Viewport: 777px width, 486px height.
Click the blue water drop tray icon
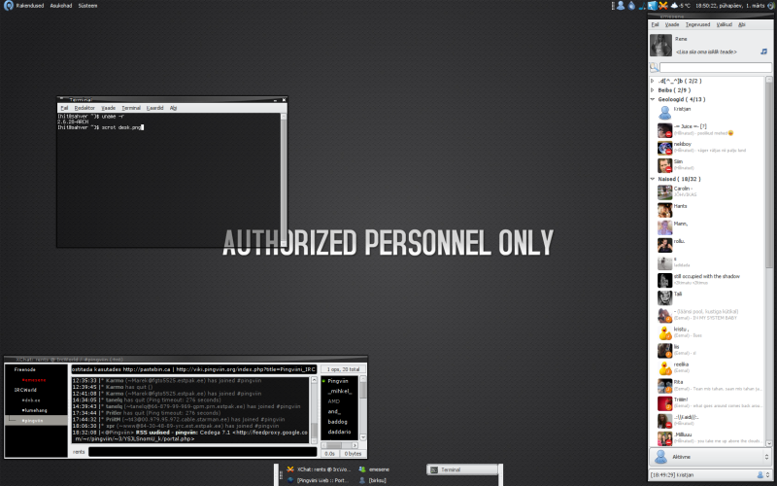[631, 6]
